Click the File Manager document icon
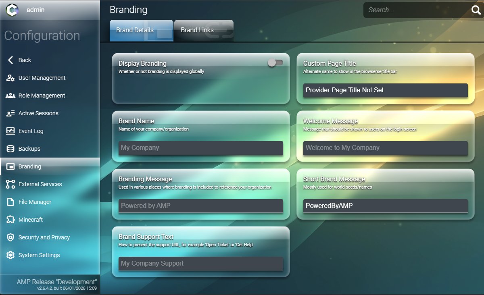This screenshot has height=295, width=484. point(10,202)
